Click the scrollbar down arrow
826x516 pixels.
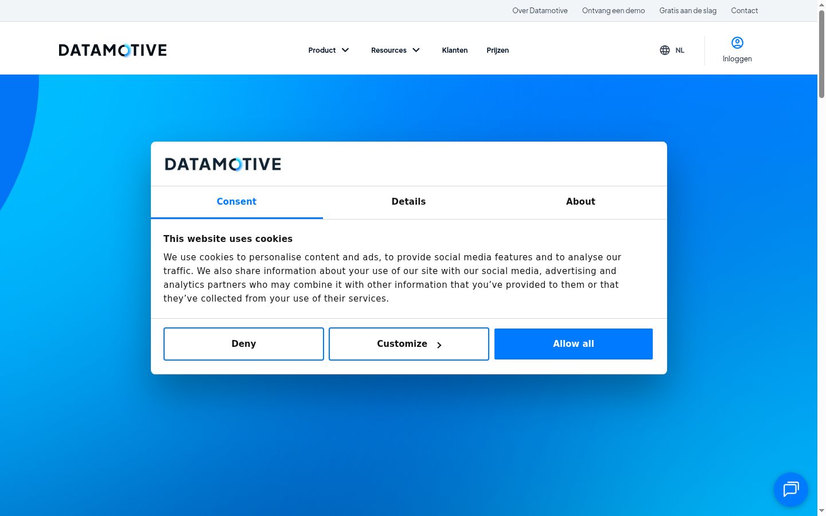tap(821, 511)
